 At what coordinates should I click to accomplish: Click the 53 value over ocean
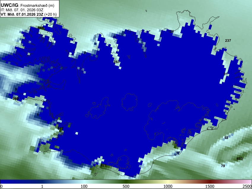click(x=226, y=138)
